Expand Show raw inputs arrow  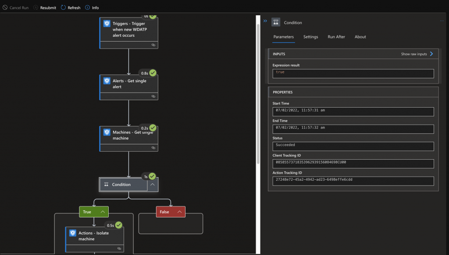click(431, 54)
